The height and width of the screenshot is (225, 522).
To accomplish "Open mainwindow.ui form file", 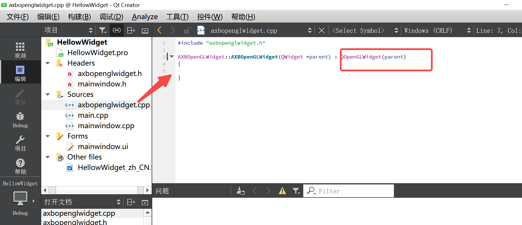I will (103, 147).
